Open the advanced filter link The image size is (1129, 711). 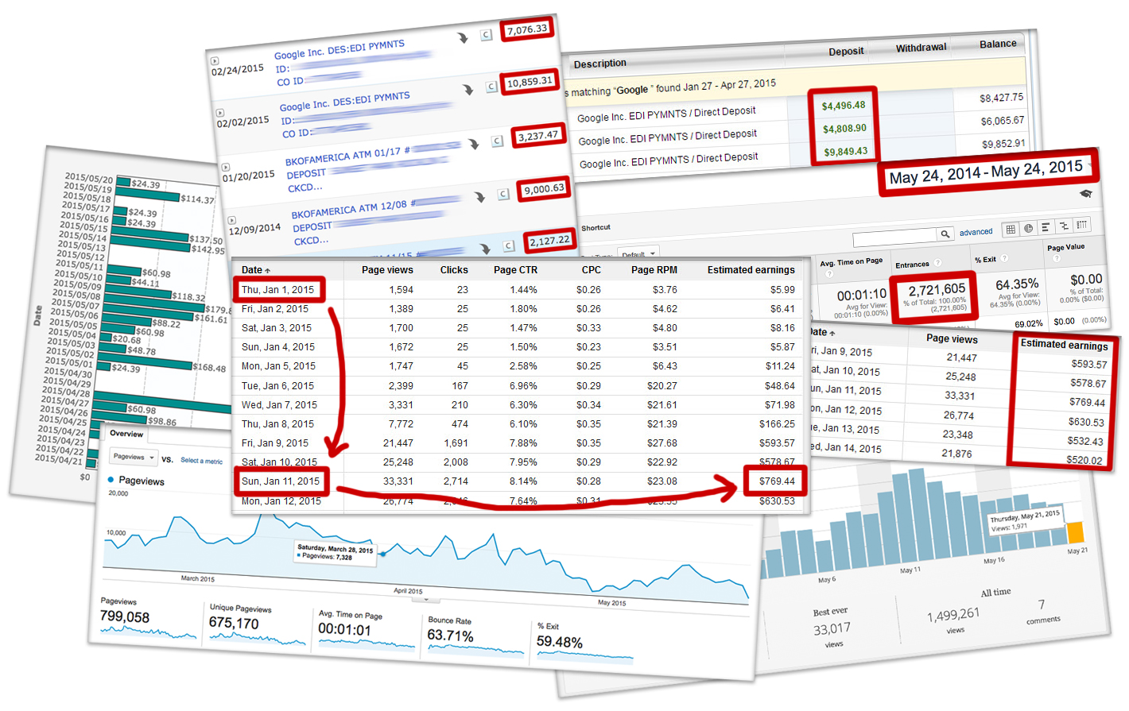(x=976, y=232)
